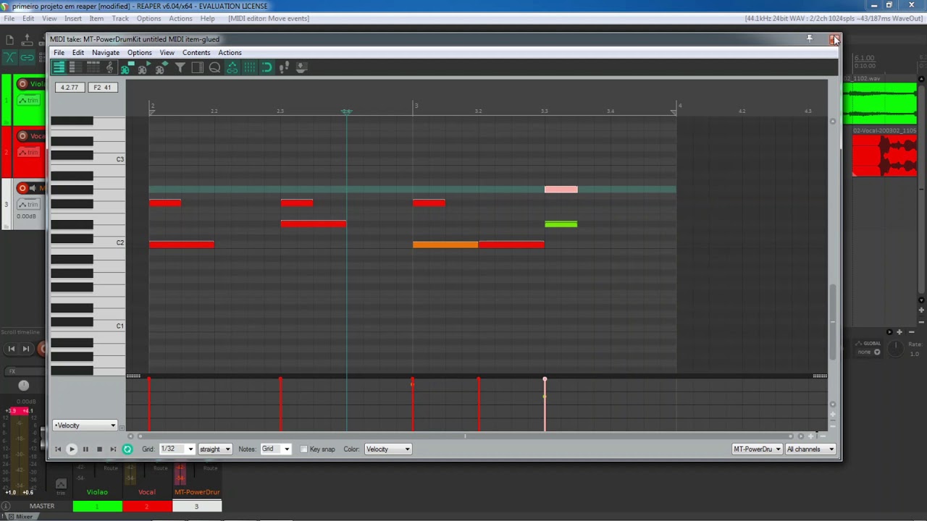This screenshot has width=927, height=521.
Task: Open the event filter funnel icon
Action: coord(180,67)
